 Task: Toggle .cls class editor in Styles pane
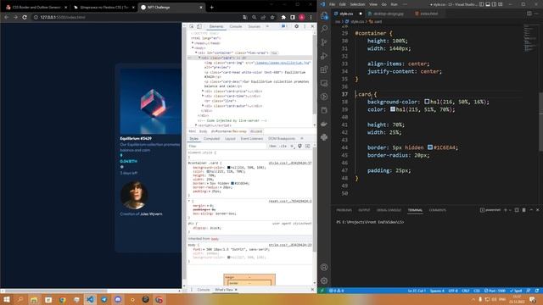click(x=283, y=147)
